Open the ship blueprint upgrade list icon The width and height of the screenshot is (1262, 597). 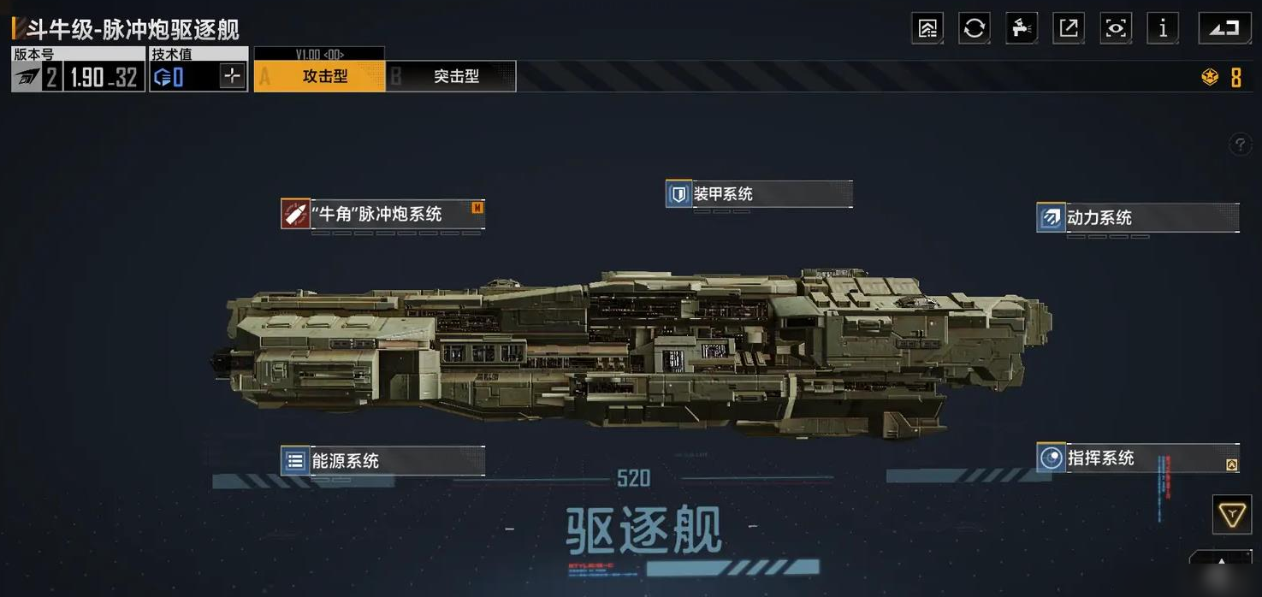coord(927,28)
